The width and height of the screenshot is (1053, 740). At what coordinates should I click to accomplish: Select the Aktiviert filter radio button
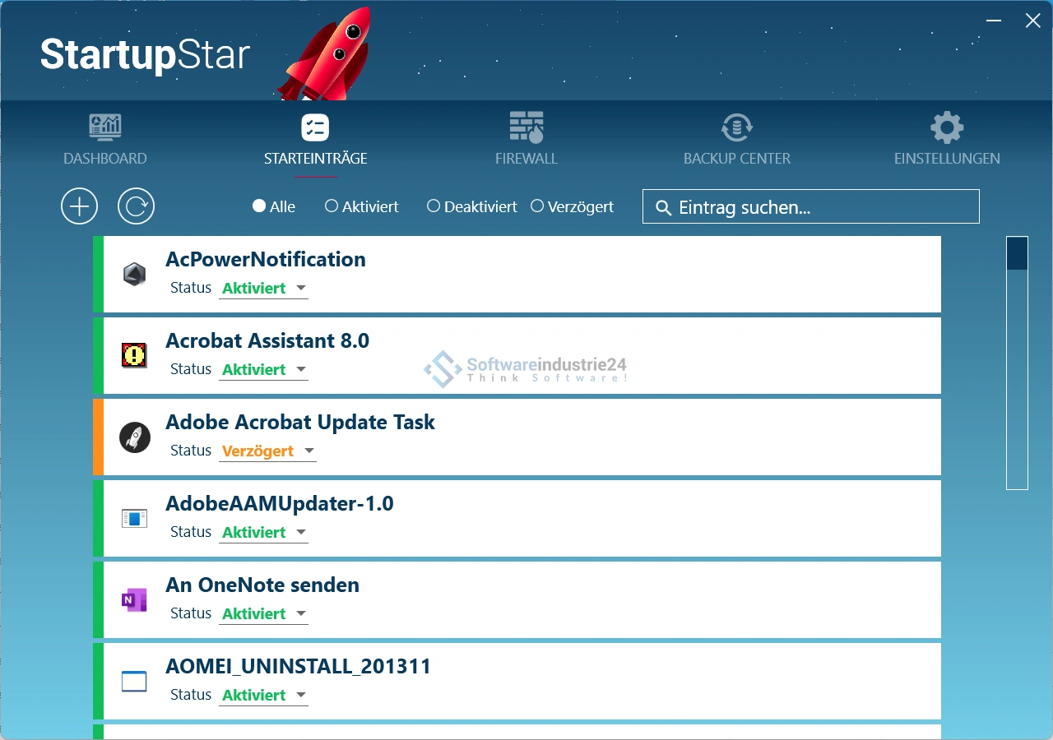(332, 206)
